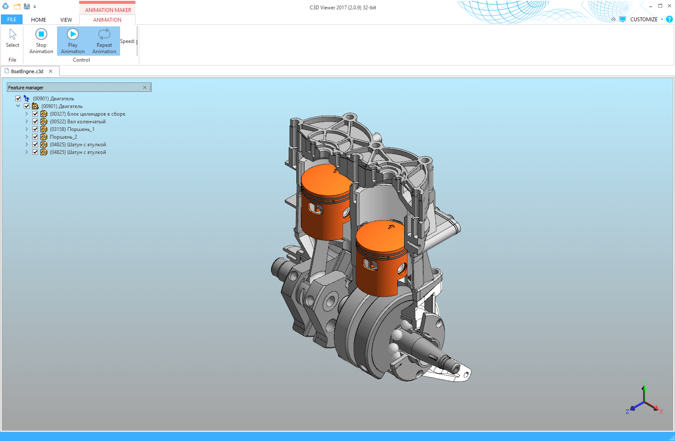Stop the running animation
675x441 pixels.
click(41, 41)
